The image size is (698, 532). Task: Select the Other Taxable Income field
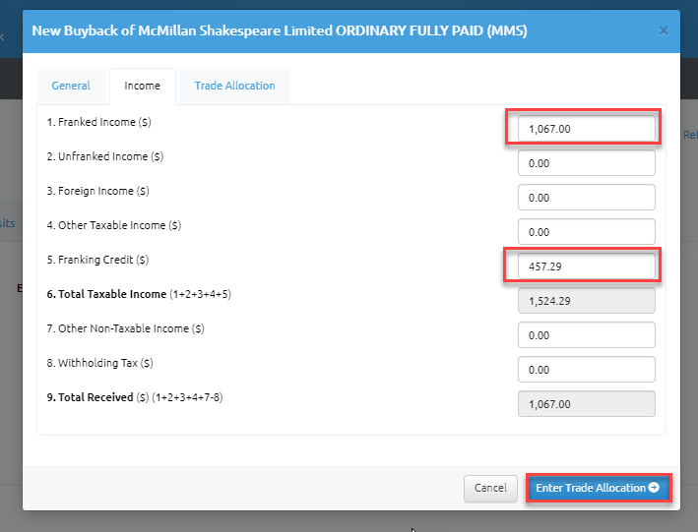point(586,232)
